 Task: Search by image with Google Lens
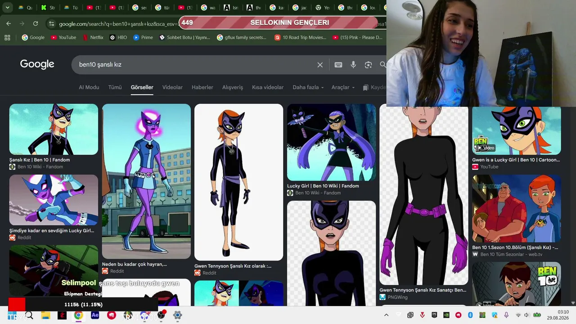point(368,65)
